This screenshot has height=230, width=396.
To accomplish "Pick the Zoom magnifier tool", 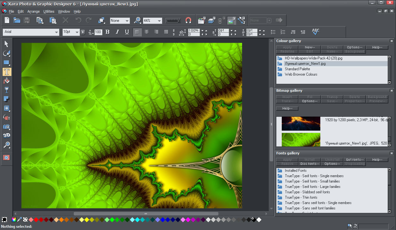I will (x=7, y=145).
